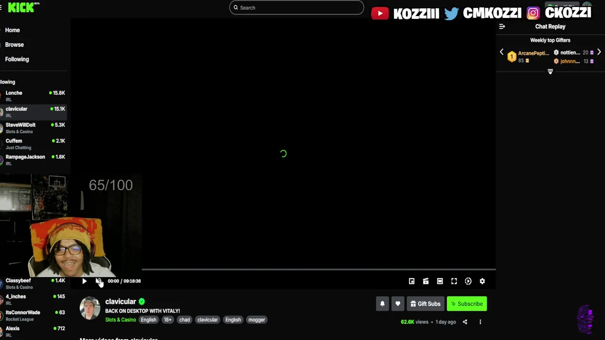This screenshot has width=605, height=340.
Task: Select second-ranked gifter nottien…
Action: (x=570, y=52)
